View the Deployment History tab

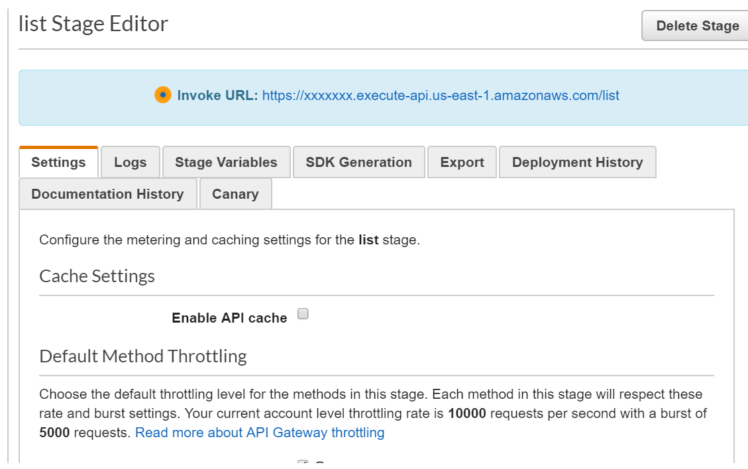tap(577, 162)
